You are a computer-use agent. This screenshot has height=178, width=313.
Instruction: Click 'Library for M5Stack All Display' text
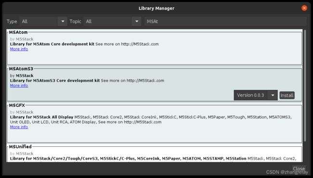pyautogui.click(x=42, y=117)
